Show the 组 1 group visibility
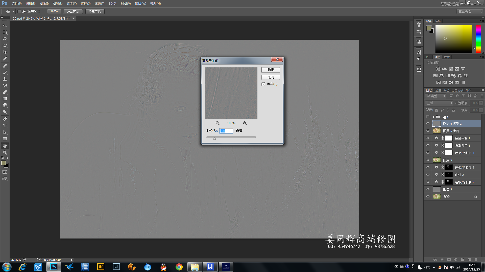 (x=428, y=117)
